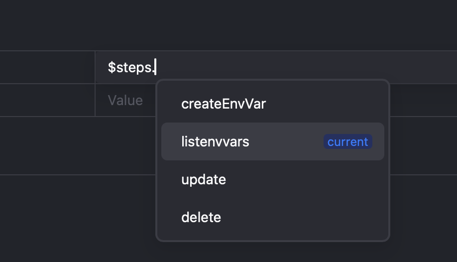
Task: Click the last suggestion in the popup
Action: (201, 217)
